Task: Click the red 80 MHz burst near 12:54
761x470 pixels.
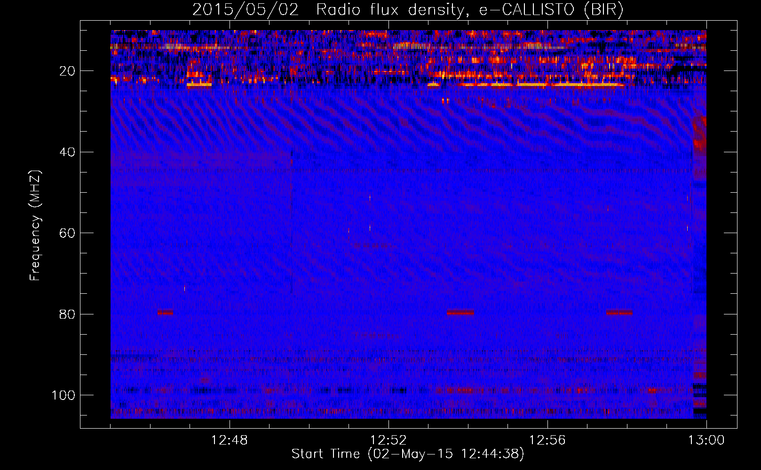Action: (x=460, y=312)
